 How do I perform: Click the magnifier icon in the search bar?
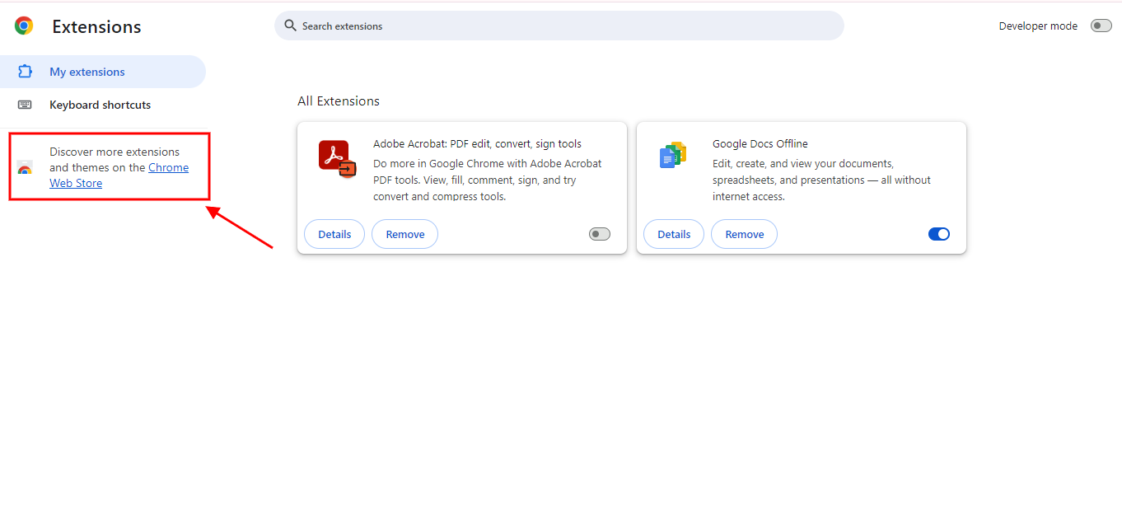pyautogui.click(x=290, y=26)
